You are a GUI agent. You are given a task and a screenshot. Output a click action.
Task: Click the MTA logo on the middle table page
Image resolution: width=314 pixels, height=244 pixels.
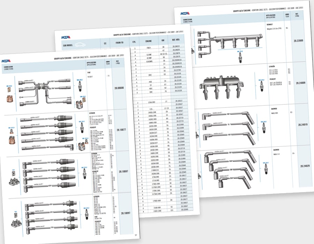pos(66,37)
